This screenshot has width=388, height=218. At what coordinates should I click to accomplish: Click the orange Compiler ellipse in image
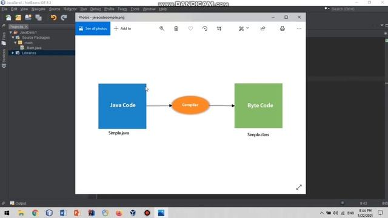(x=190, y=105)
